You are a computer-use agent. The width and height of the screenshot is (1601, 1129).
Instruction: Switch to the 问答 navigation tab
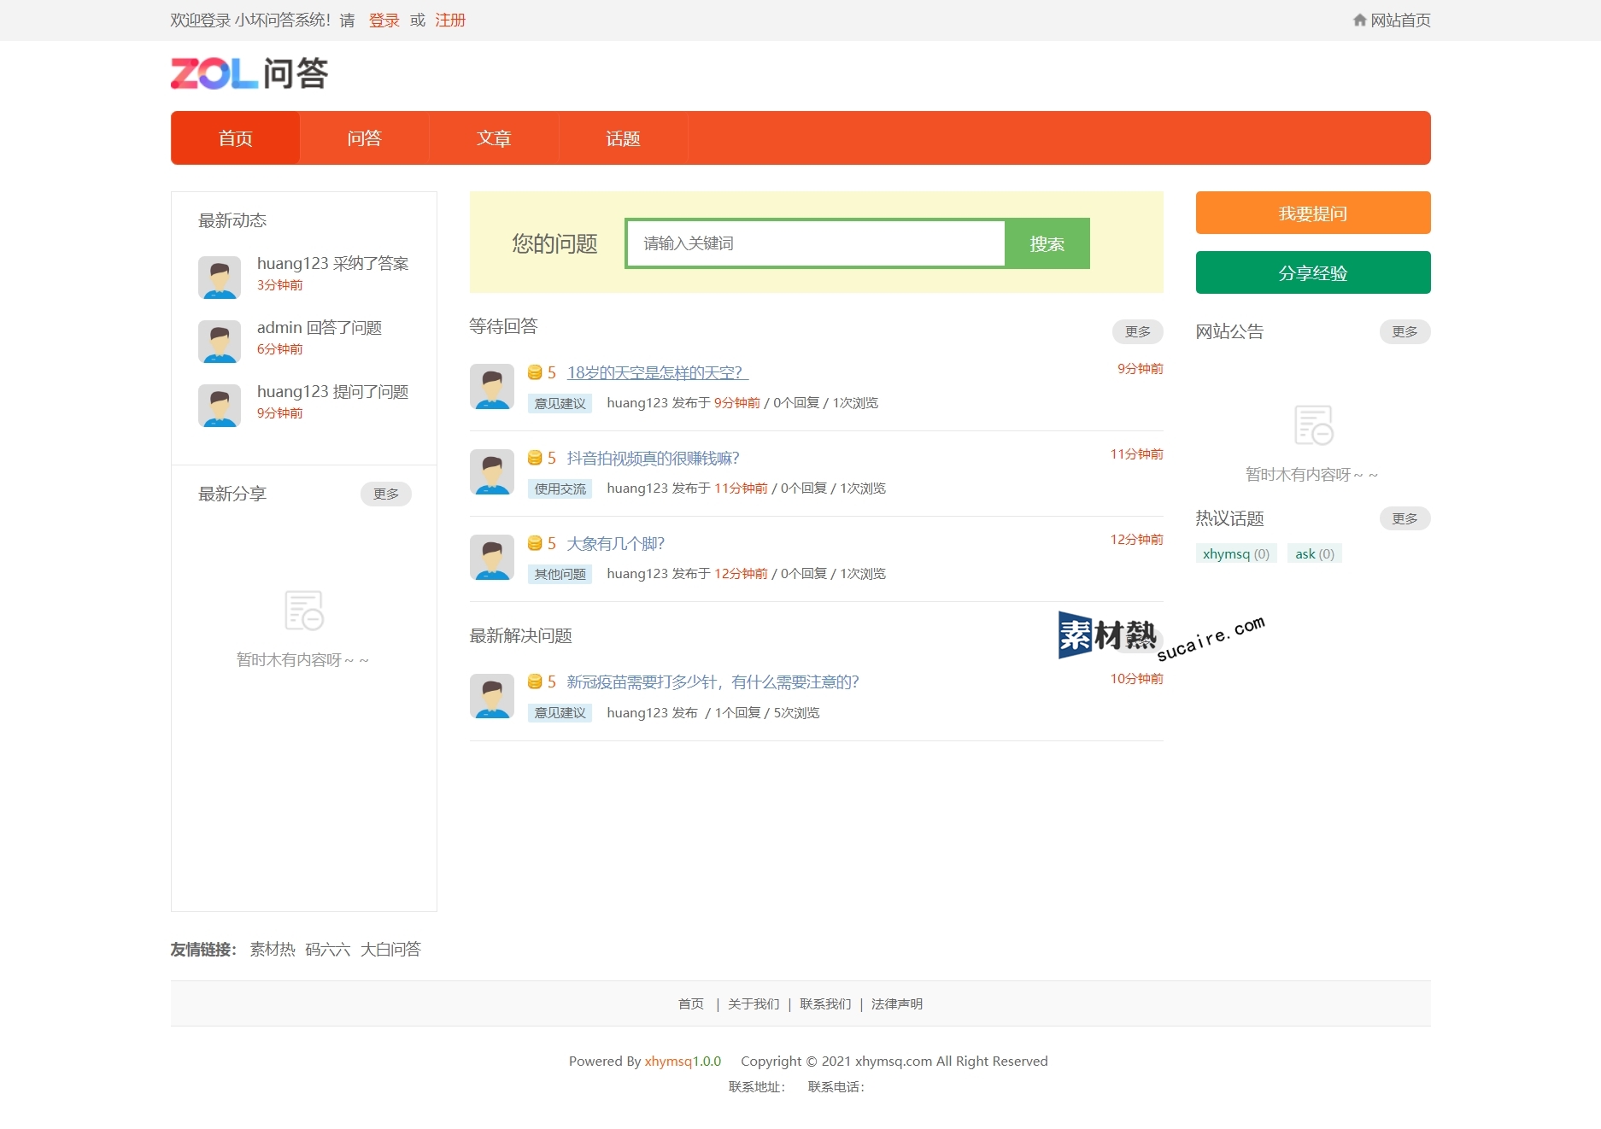pos(364,138)
